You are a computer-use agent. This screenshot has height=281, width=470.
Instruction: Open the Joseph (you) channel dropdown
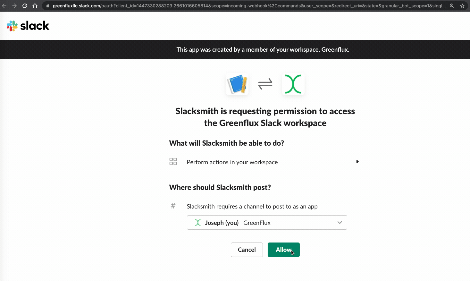tap(267, 223)
